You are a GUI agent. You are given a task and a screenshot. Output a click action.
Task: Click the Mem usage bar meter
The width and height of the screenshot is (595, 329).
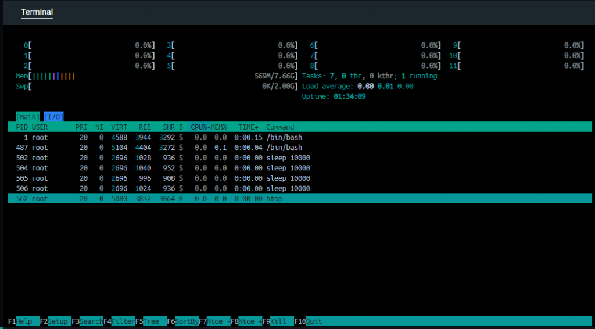point(157,76)
